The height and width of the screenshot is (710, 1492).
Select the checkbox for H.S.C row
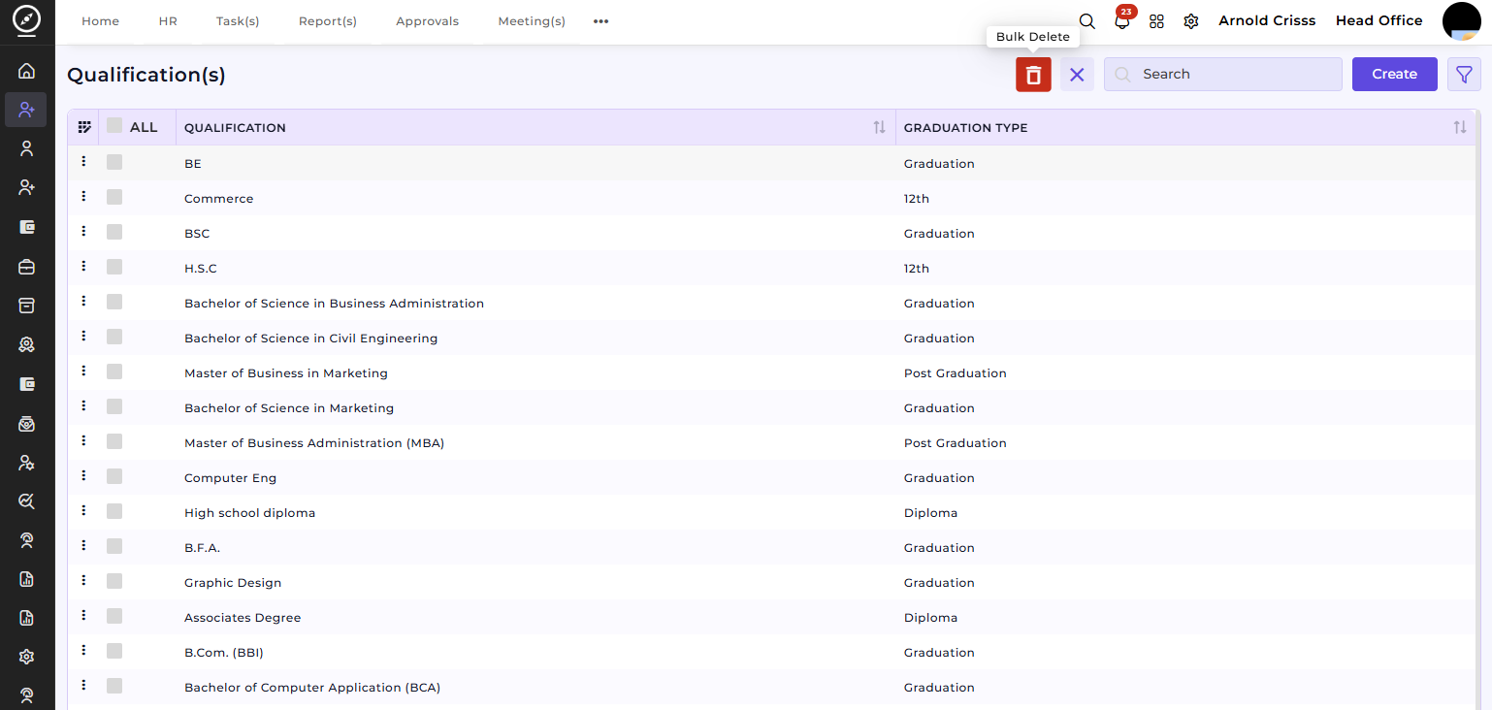coord(114,267)
